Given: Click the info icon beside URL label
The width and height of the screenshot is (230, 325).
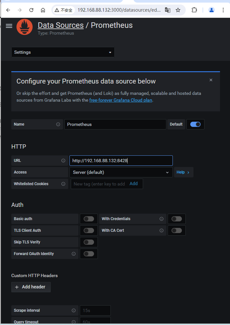Looking at the screenshot, I should [x=63, y=161].
